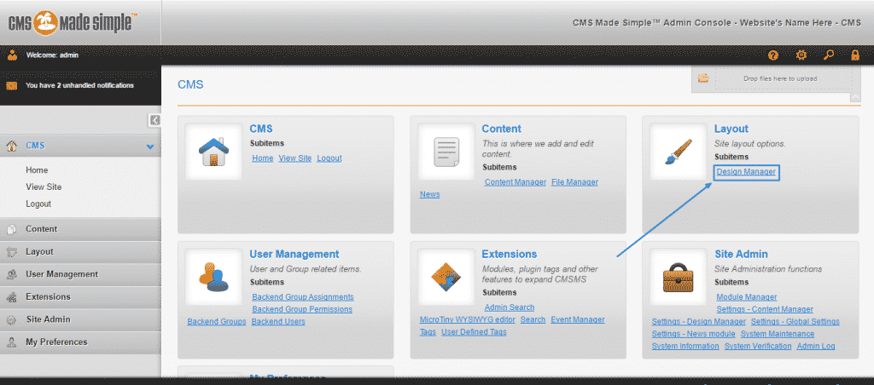Open Settings - Content Manager link
This screenshot has width=874, height=385.
[x=765, y=309]
